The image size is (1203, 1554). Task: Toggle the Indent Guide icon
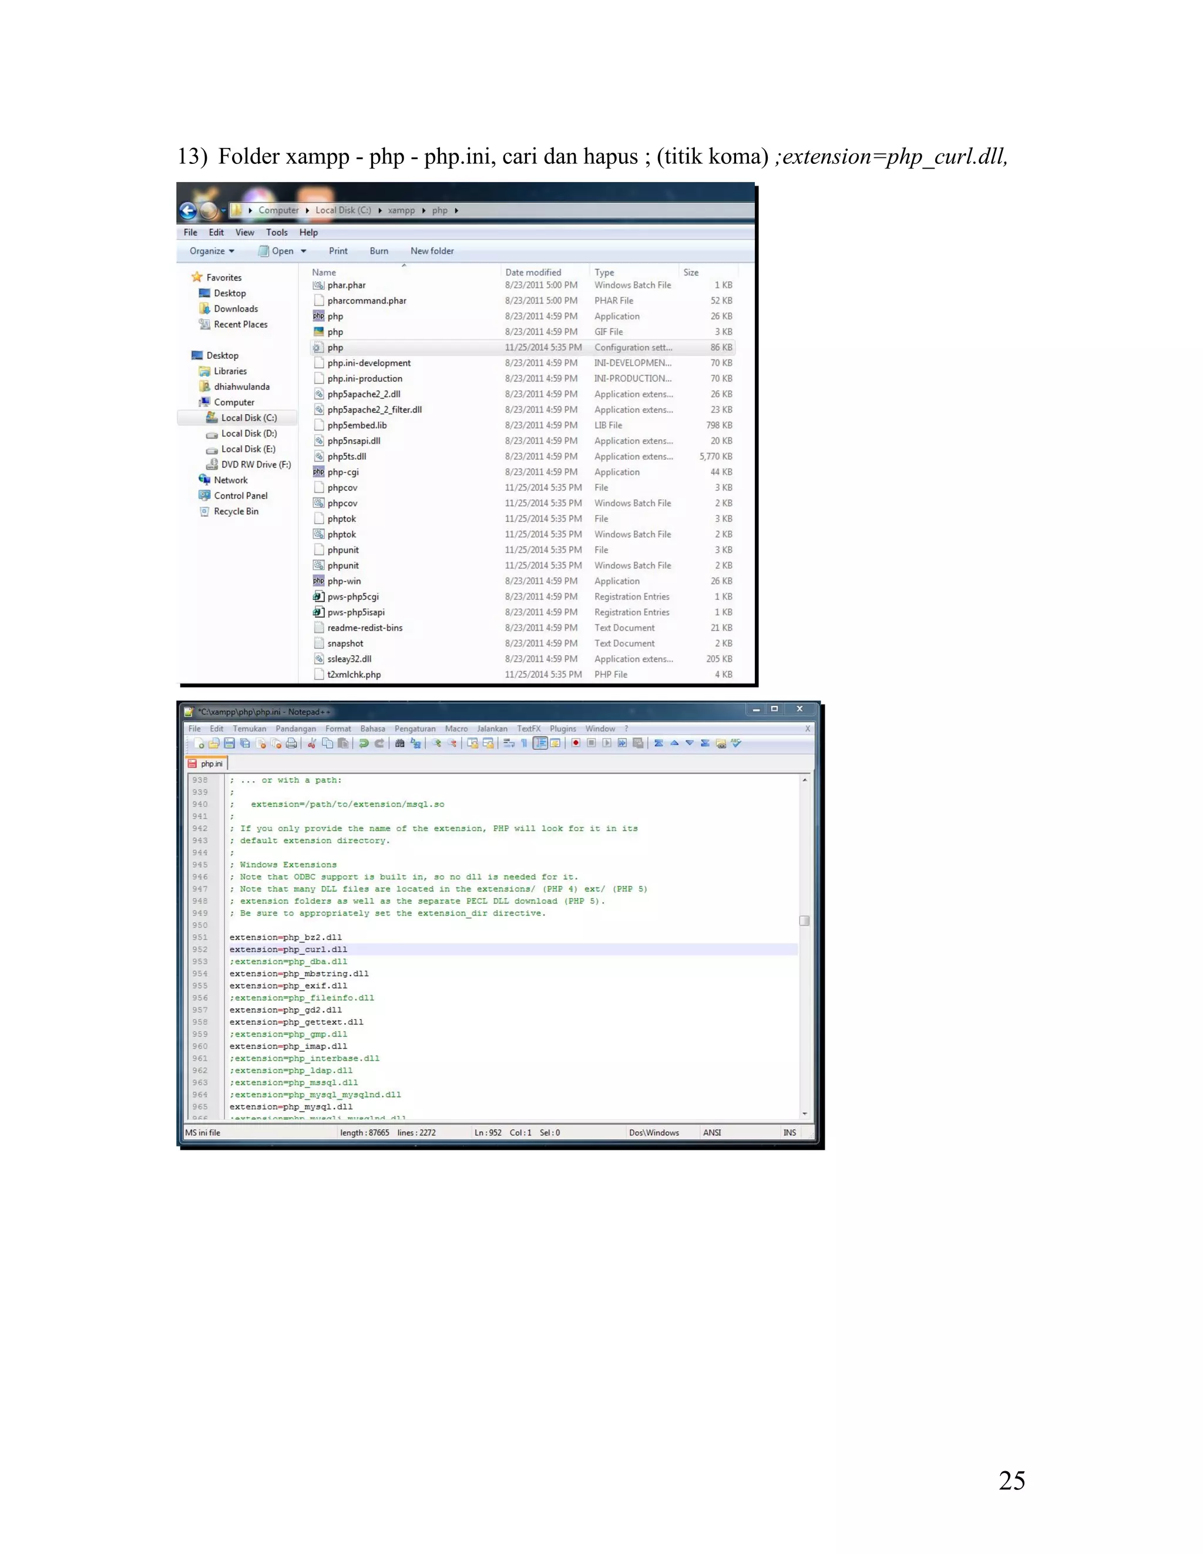[541, 744]
